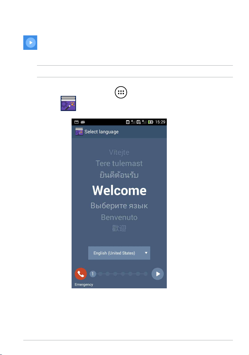Click the blue play icon at page top
249x355 pixels.
pyautogui.click(x=30, y=43)
